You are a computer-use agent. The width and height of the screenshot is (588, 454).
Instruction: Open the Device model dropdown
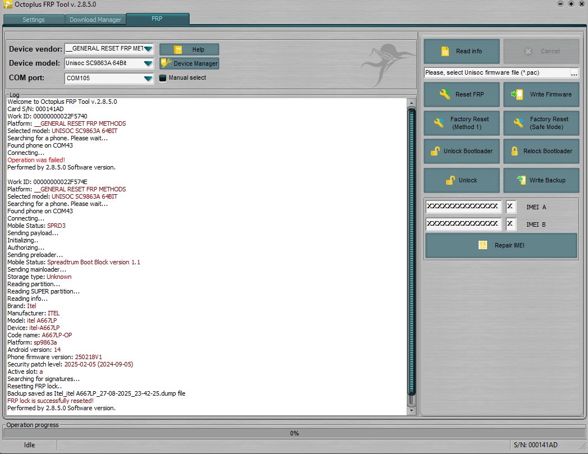pyautogui.click(x=148, y=63)
